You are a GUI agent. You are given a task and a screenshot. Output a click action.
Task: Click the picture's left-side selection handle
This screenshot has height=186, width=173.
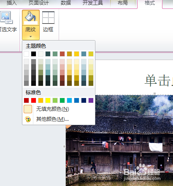click(x=64, y=147)
